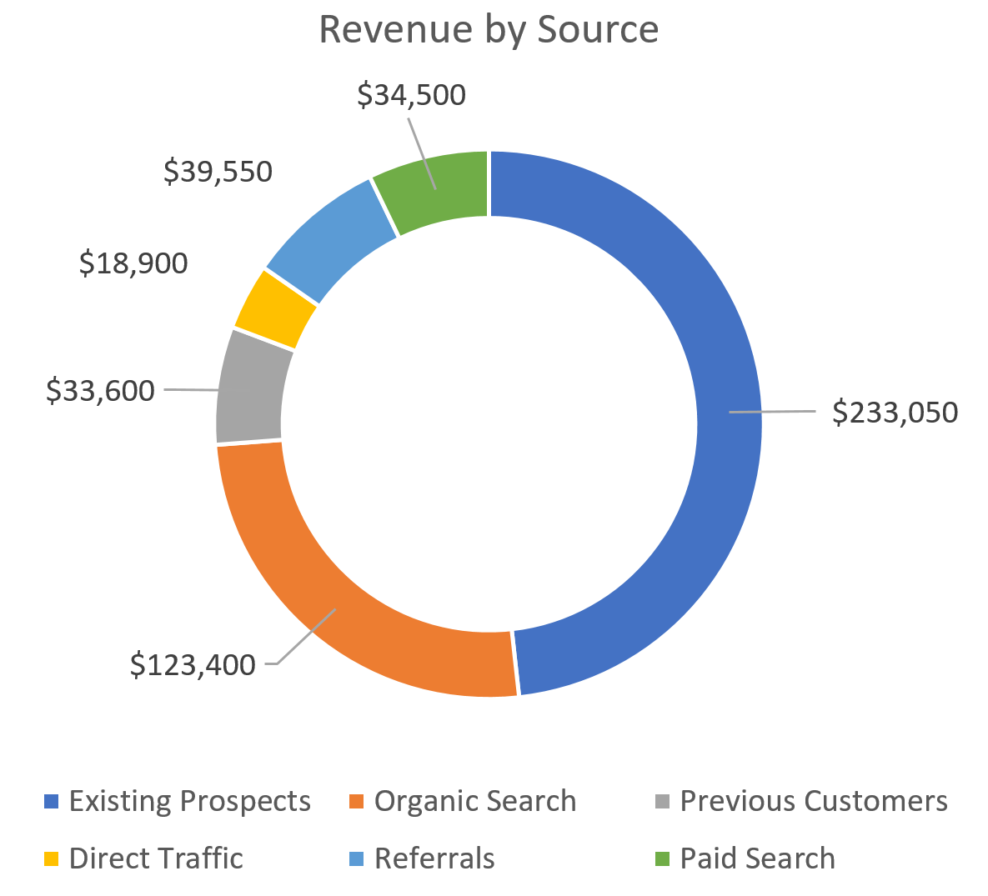
Task: Select the Existing Prospects legend label
Action: [189, 802]
